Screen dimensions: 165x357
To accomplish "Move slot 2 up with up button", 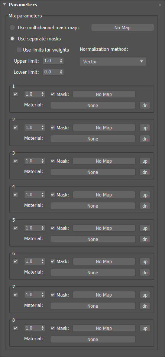I will (145, 128).
